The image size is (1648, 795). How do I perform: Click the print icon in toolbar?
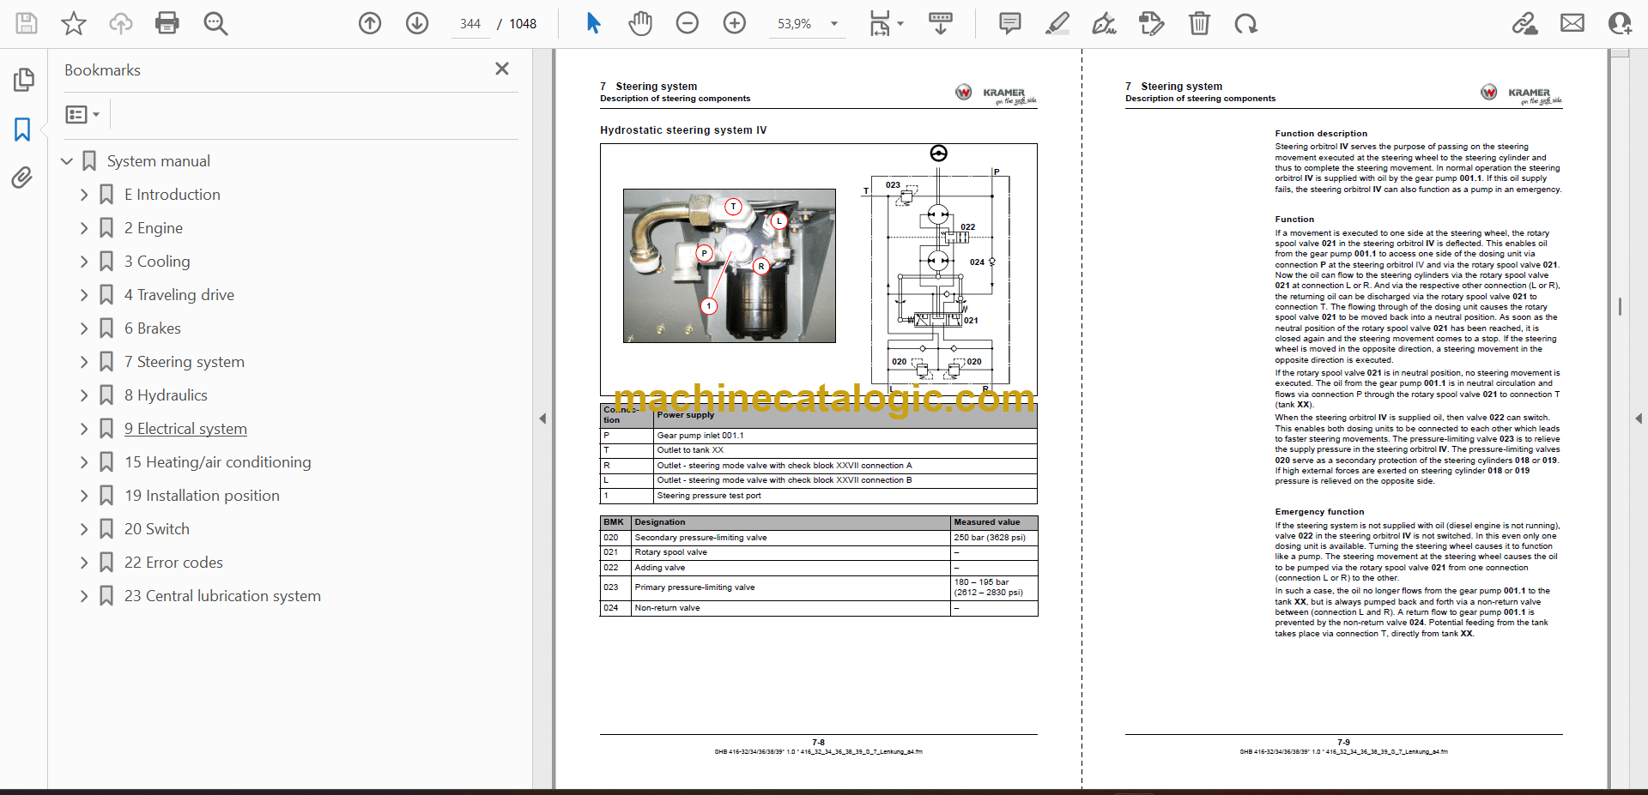coord(167,23)
